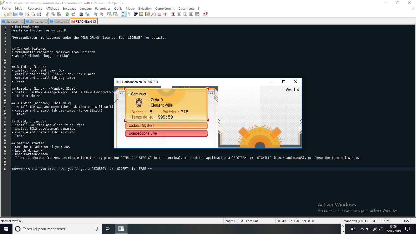Open Task View from the taskbar

point(108,229)
